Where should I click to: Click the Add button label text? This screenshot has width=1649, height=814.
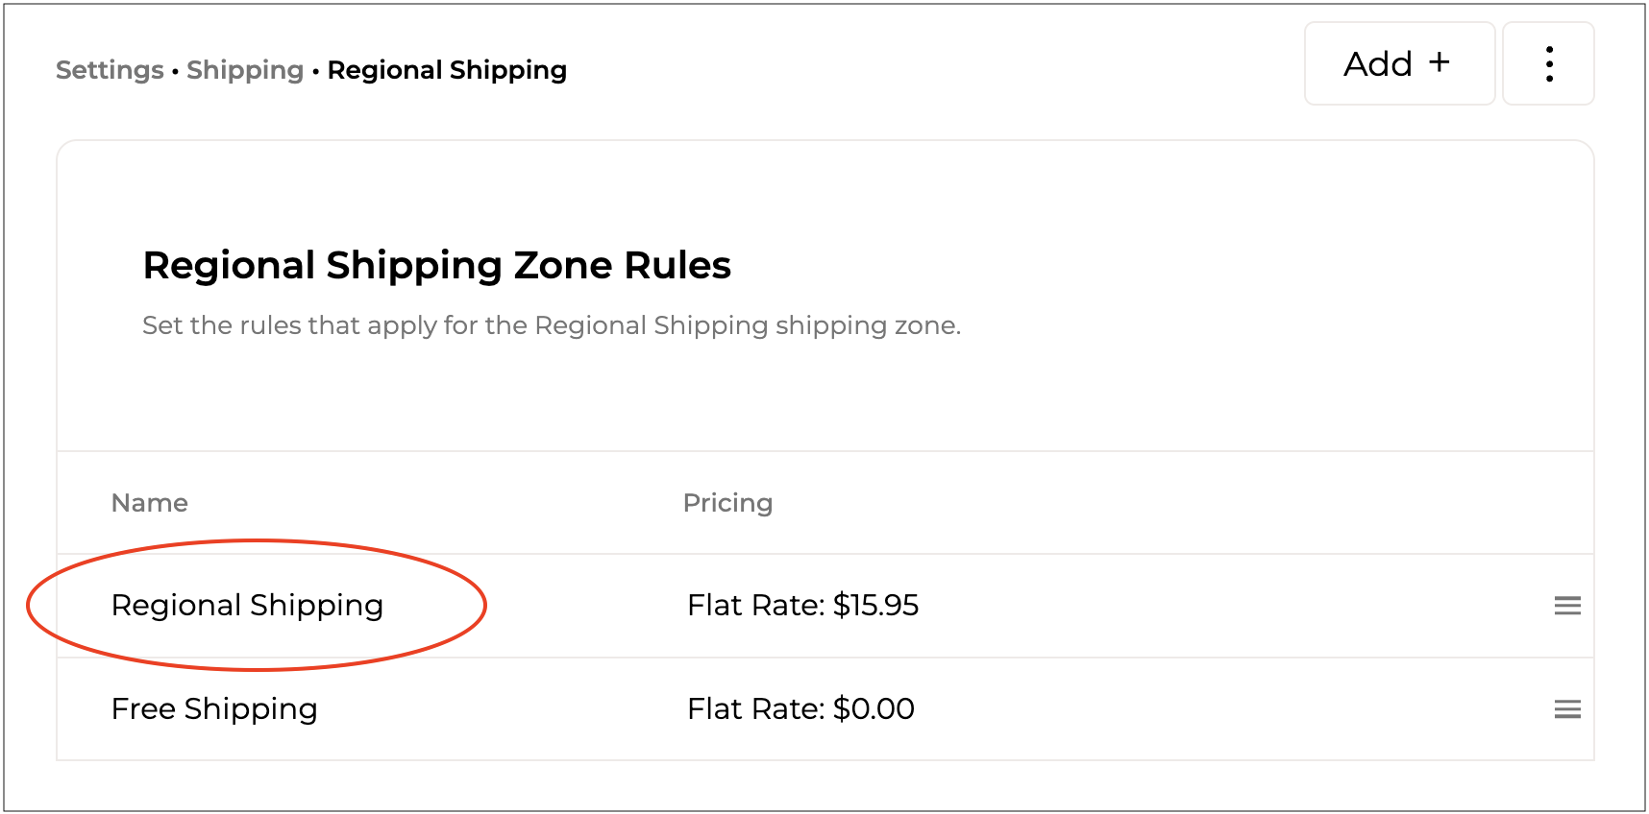1377,64
